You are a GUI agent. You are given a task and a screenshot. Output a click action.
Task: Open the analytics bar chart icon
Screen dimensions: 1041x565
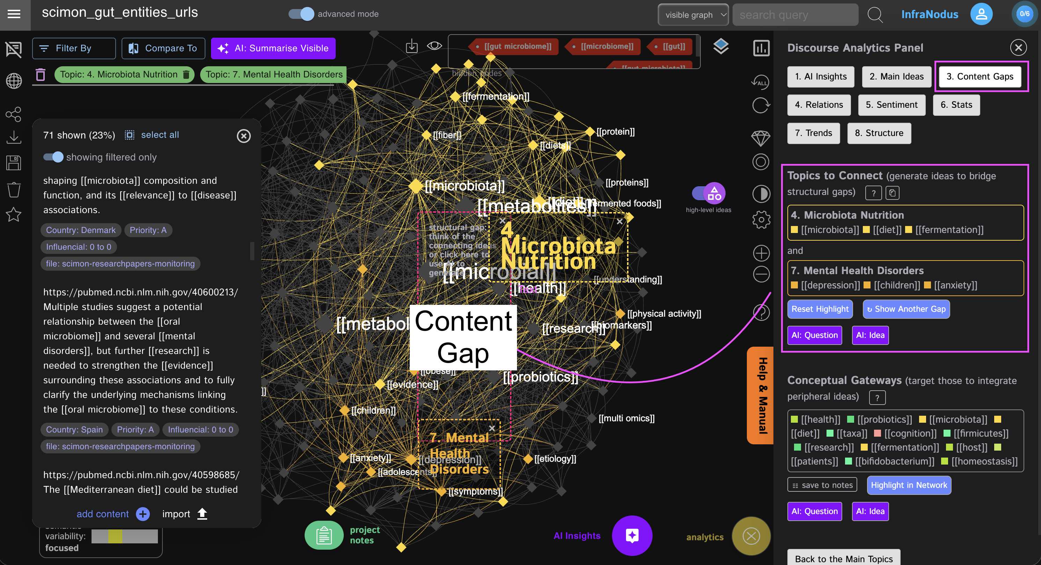pos(761,48)
